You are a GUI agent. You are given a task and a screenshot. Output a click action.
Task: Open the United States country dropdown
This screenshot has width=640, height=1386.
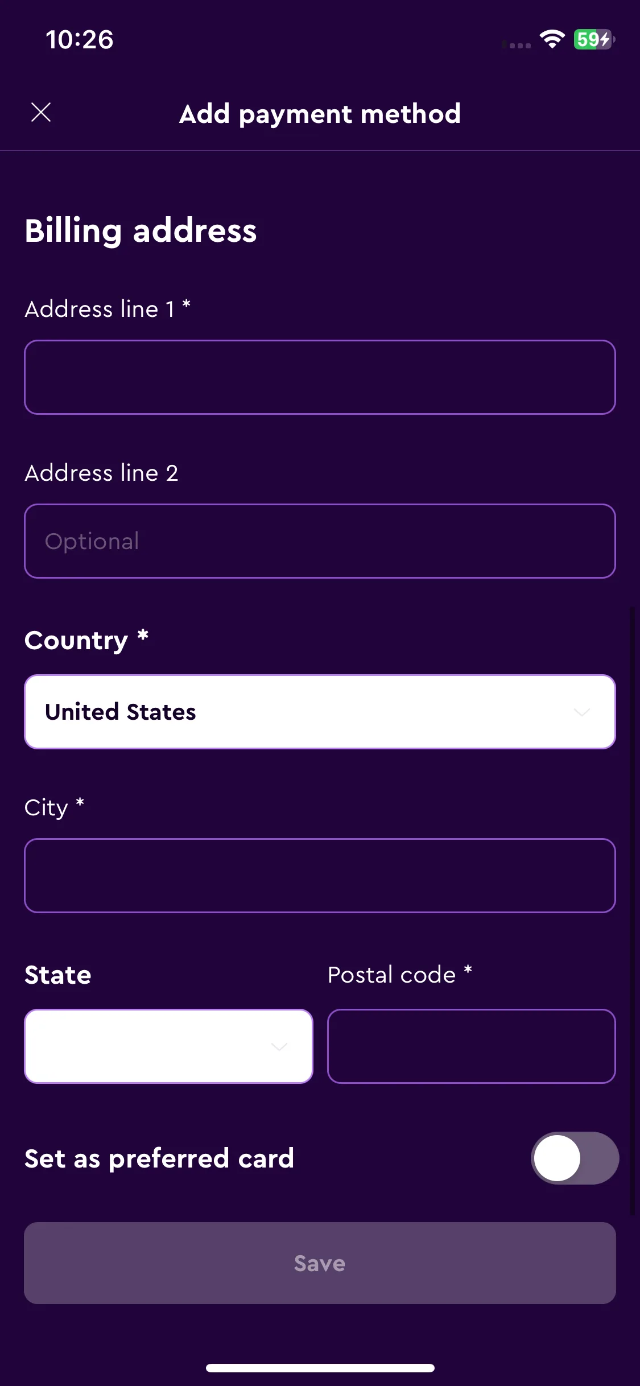tap(320, 712)
